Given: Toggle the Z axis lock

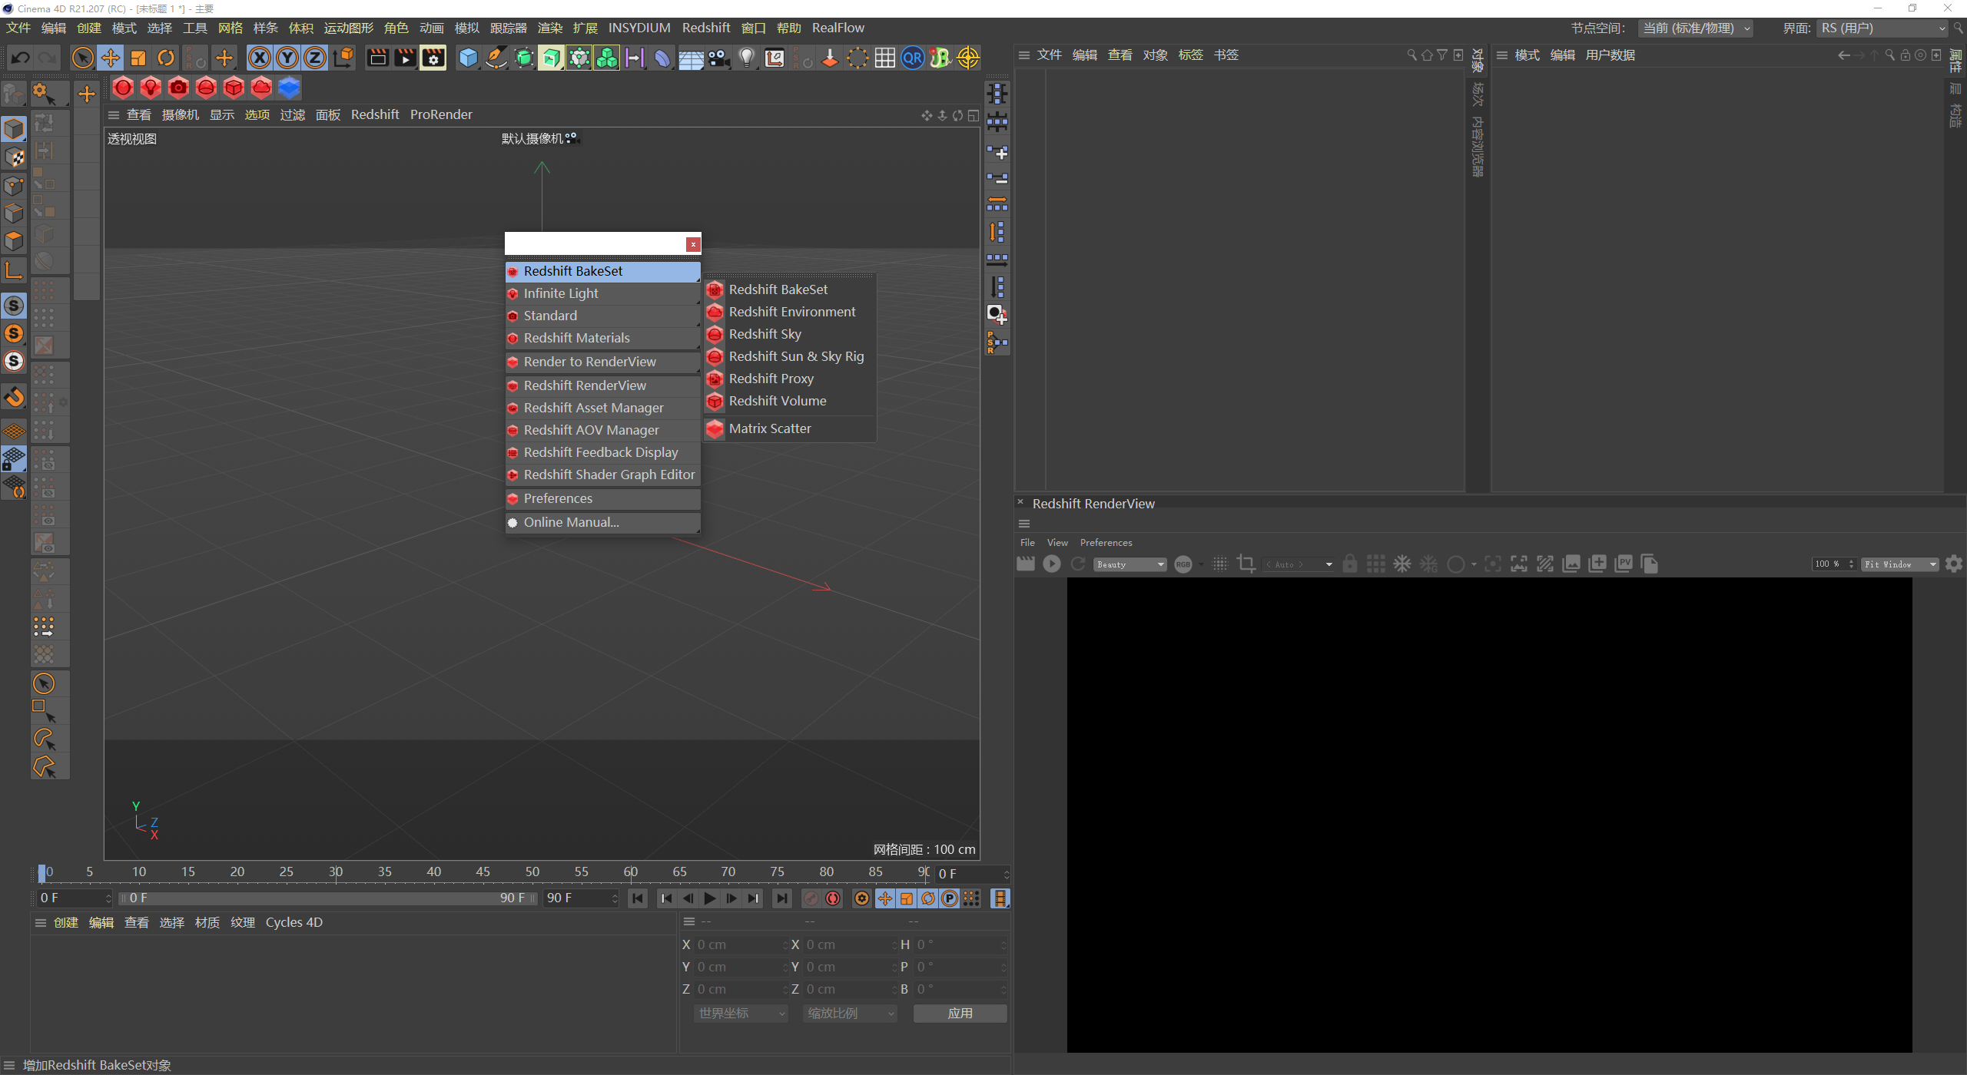Looking at the screenshot, I should click(x=315, y=58).
